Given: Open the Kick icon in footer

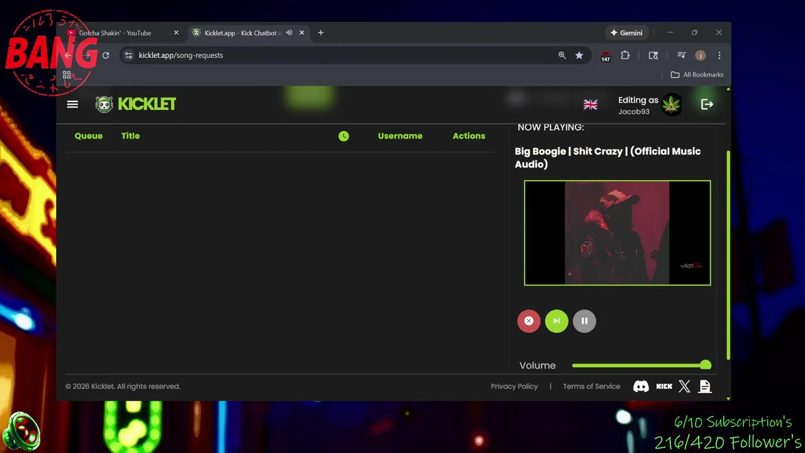Looking at the screenshot, I should pos(664,386).
